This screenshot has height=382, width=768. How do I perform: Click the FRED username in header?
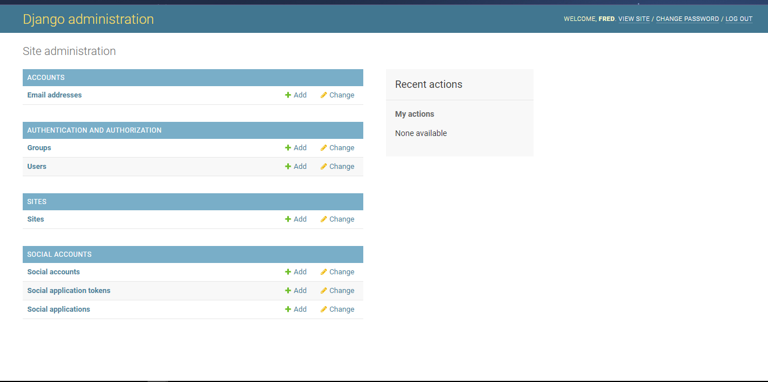(607, 19)
